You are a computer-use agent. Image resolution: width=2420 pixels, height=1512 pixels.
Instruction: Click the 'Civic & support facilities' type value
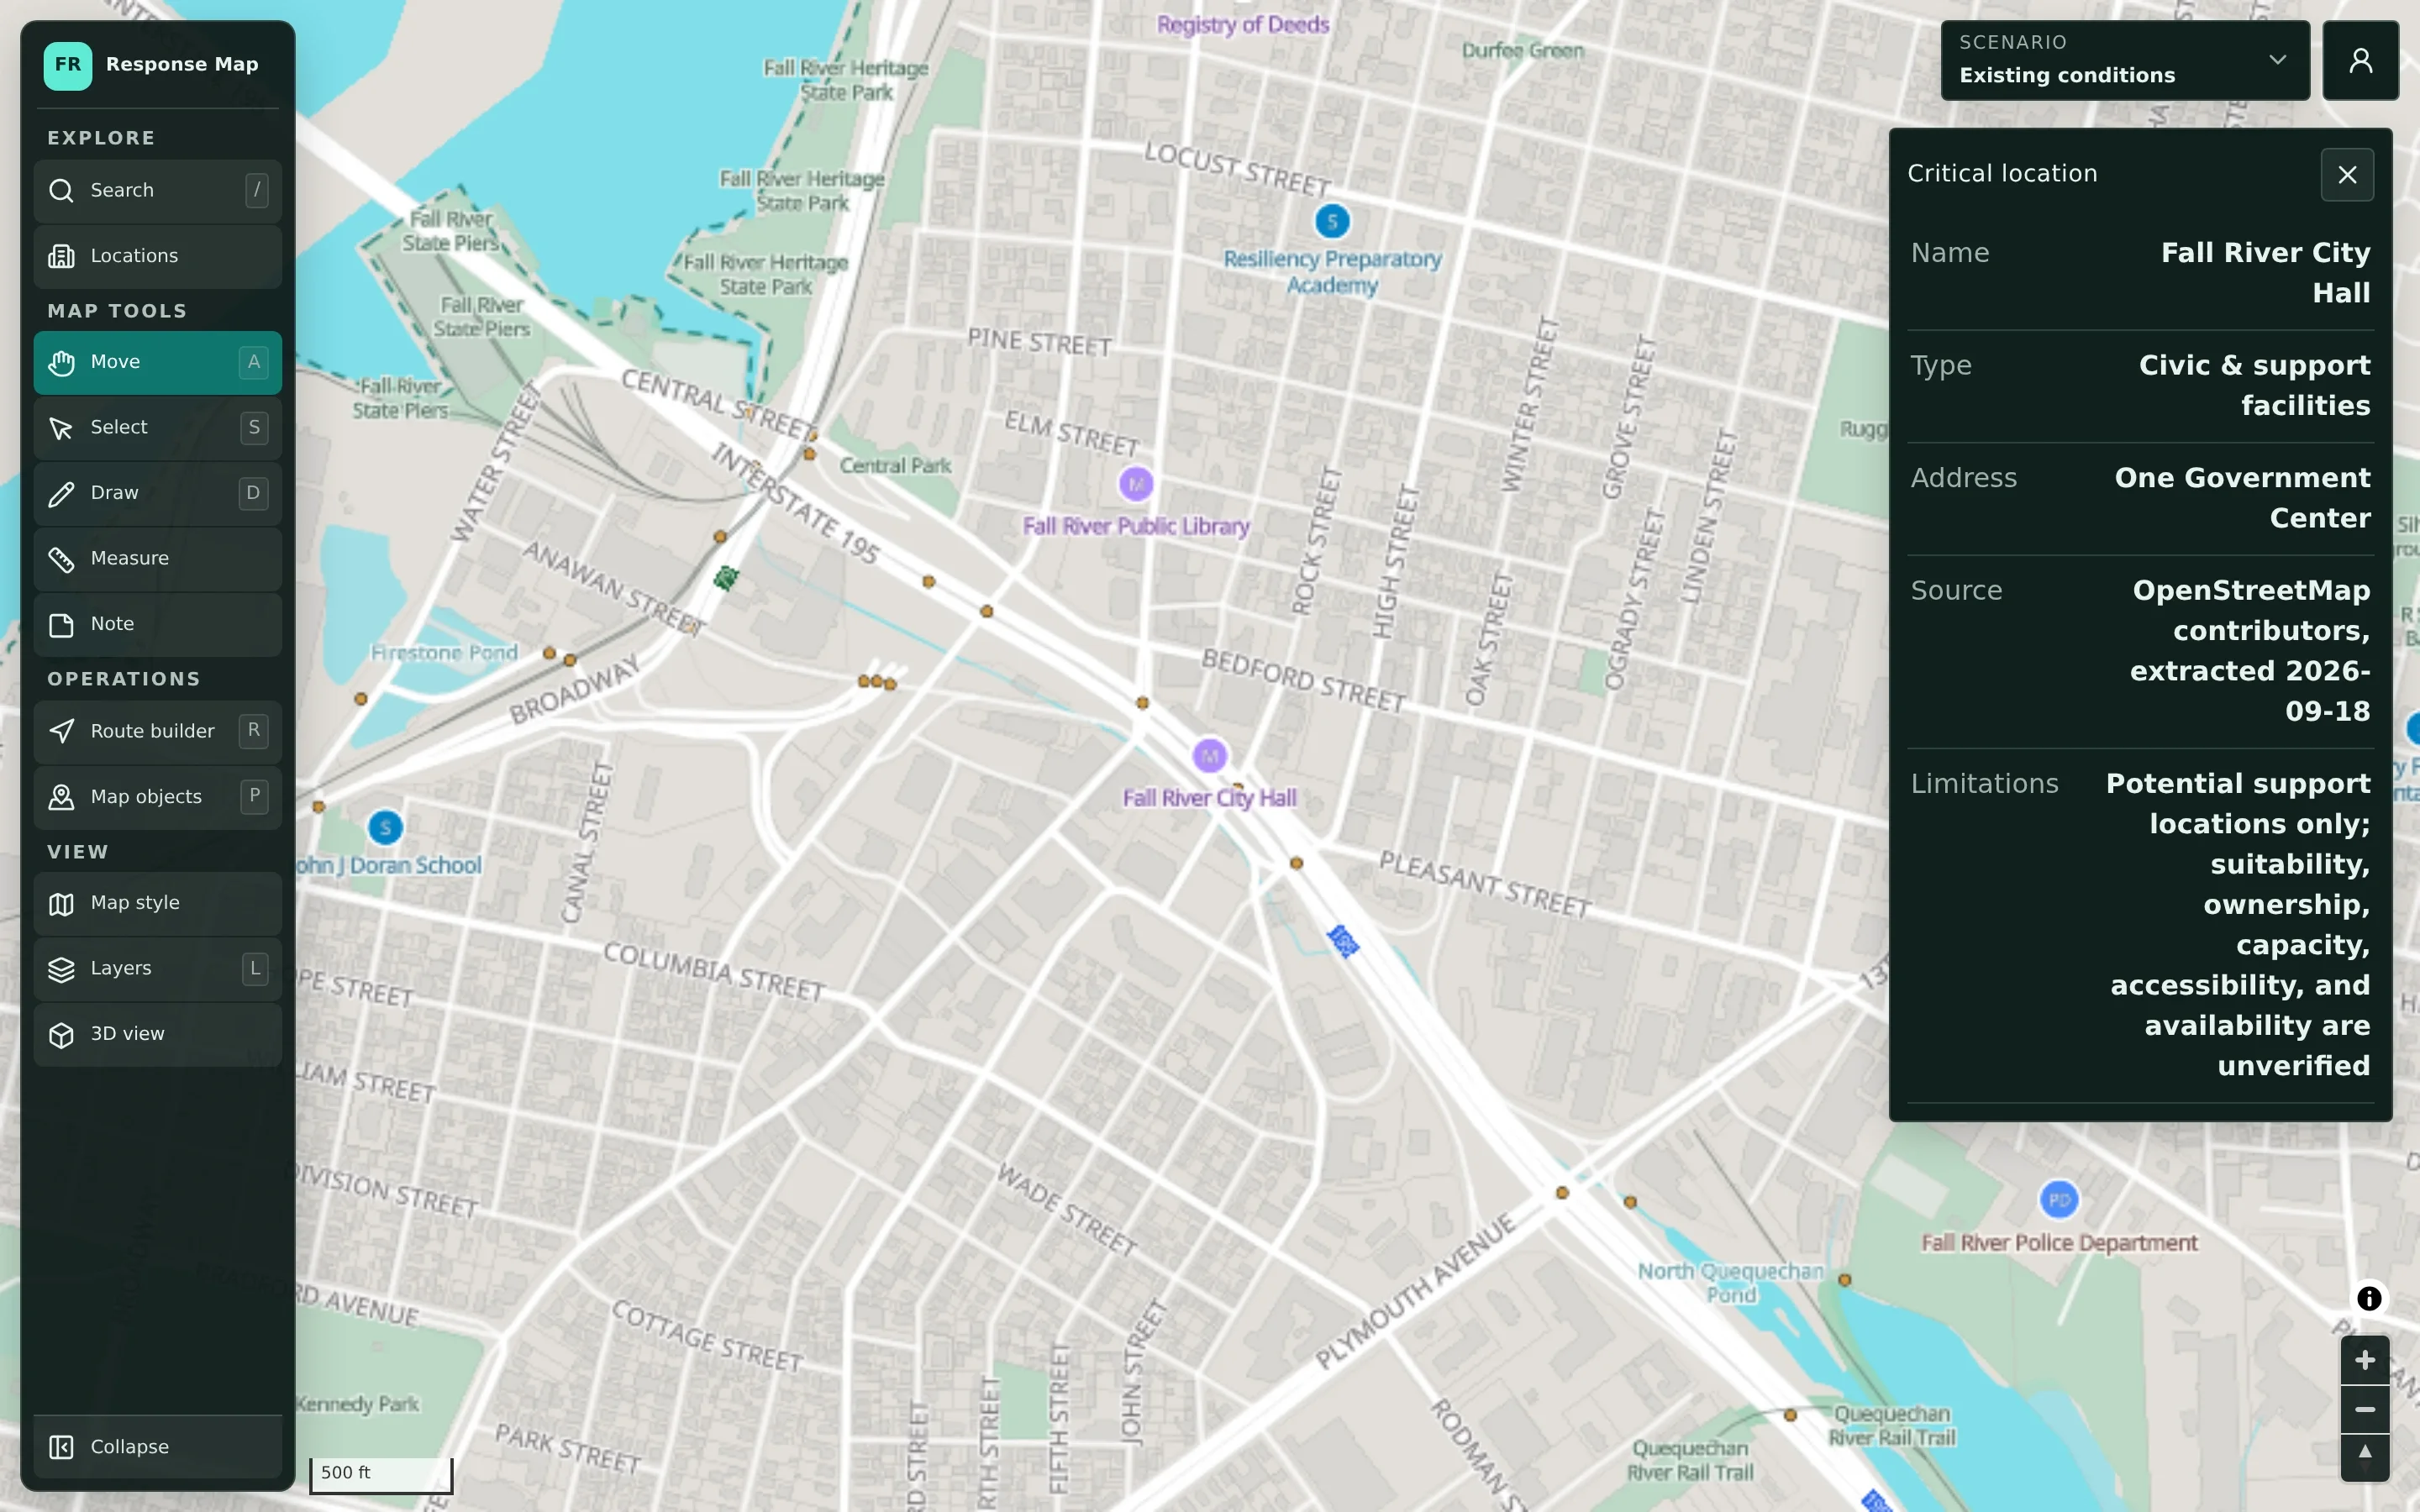(x=2254, y=385)
